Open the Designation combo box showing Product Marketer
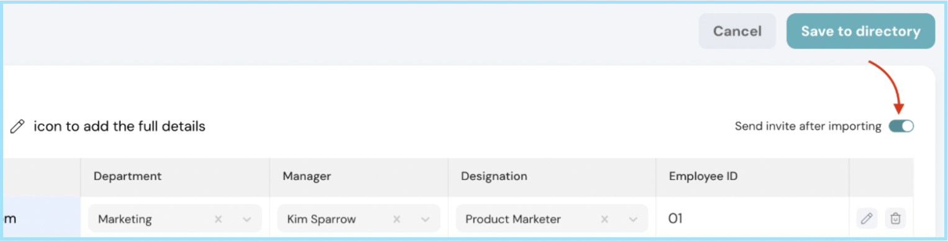Screen dimensions: 948x241 [x=552, y=219]
